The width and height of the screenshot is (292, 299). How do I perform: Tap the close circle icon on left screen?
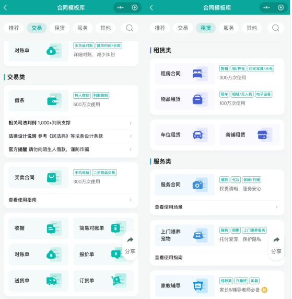135,8
